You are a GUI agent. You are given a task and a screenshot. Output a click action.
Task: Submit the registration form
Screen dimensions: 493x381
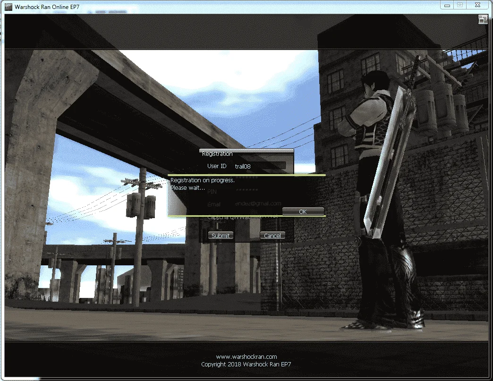point(221,236)
